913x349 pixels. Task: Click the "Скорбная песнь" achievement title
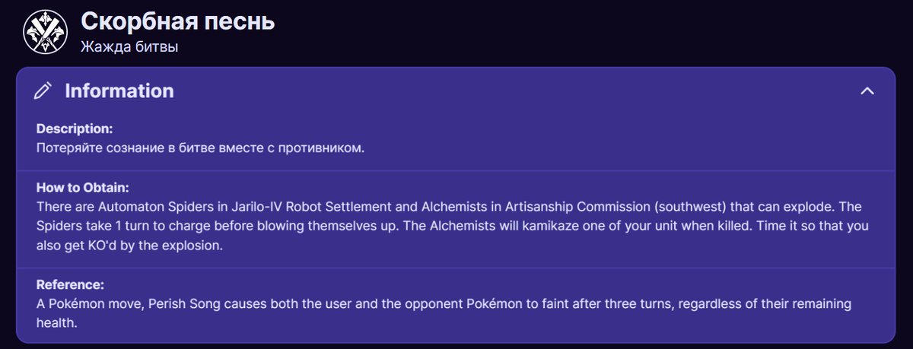[x=177, y=21]
